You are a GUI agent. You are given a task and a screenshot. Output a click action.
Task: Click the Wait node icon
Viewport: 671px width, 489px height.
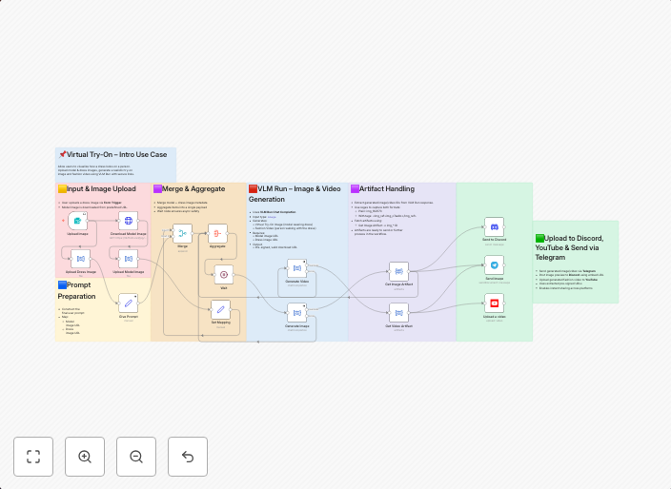224,274
